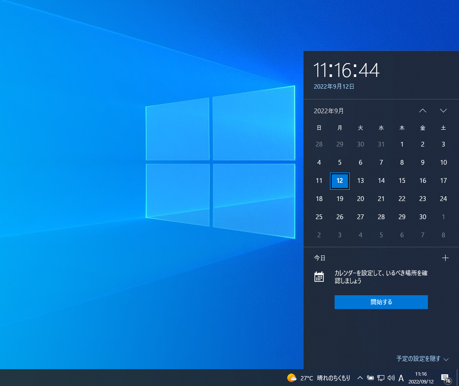Select date 17 in the calendar
Viewport: 459px width, 386px height.
tap(443, 181)
